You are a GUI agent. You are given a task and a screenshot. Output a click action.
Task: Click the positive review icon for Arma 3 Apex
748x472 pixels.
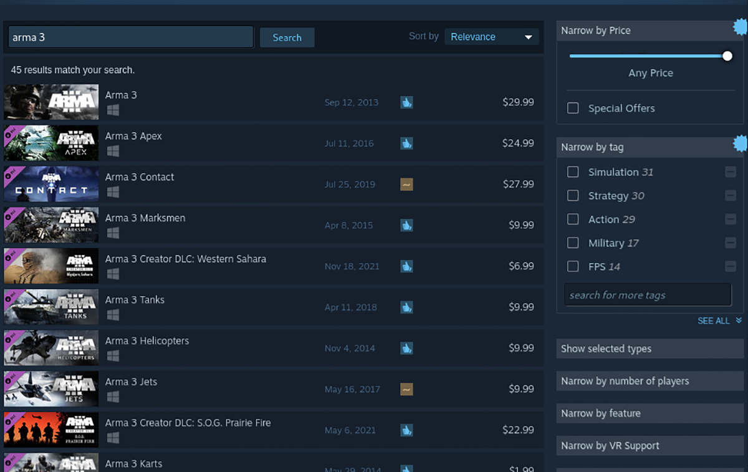pos(406,143)
